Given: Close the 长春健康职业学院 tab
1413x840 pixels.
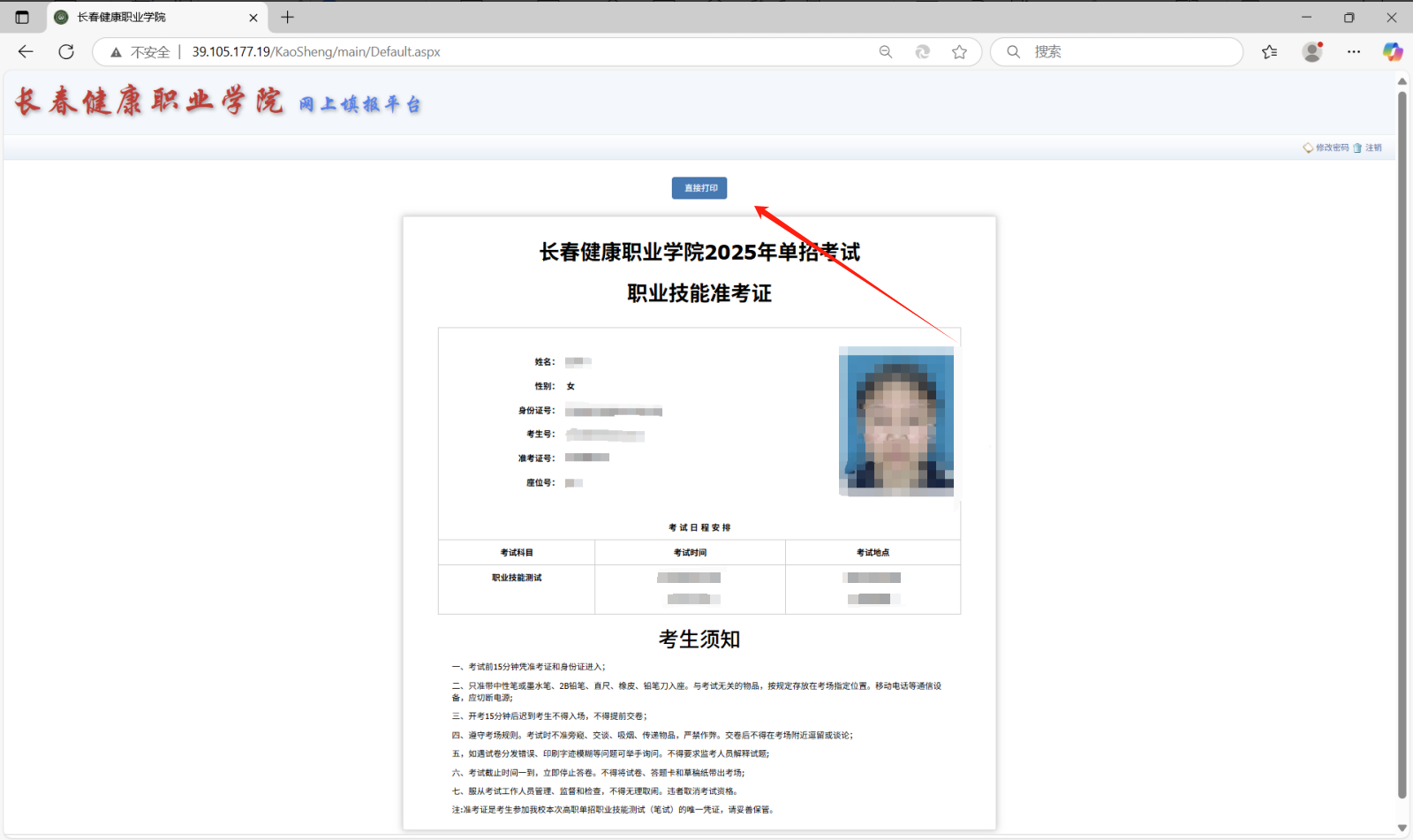Looking at the screenshot, I should point(253,17).
